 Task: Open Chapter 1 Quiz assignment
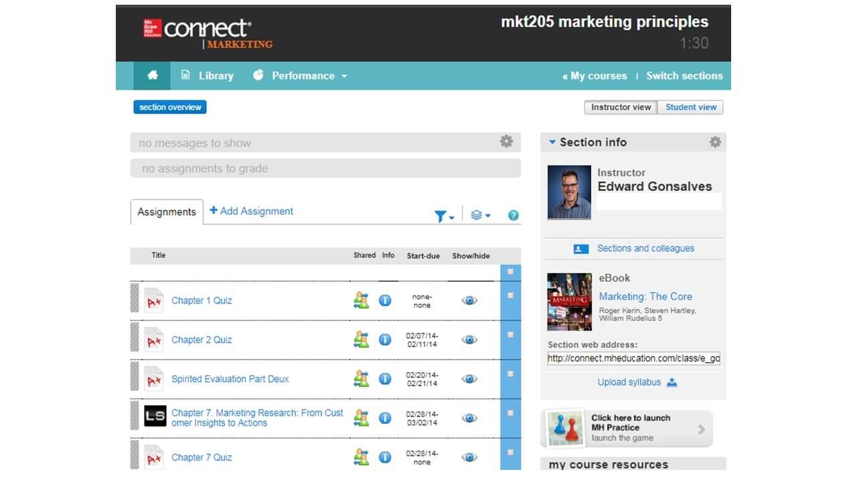pos(202,301)
